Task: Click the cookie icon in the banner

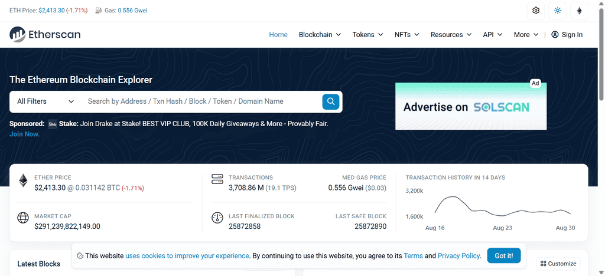Action: click(x=80, y=255)
